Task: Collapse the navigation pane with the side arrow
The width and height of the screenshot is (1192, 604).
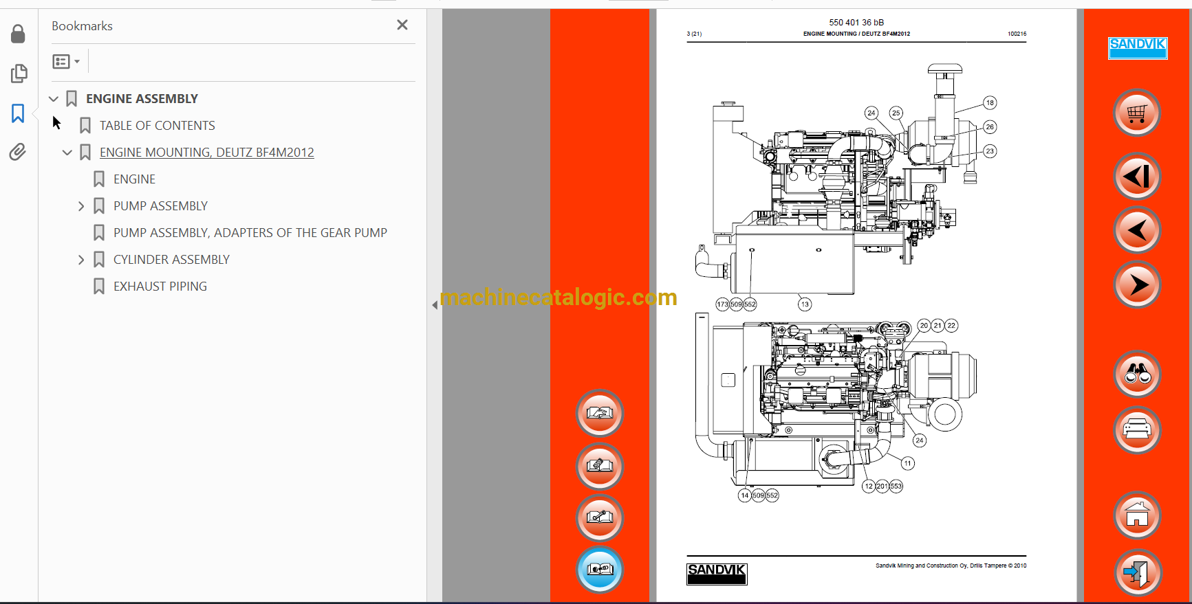Action: pos(435,304)
